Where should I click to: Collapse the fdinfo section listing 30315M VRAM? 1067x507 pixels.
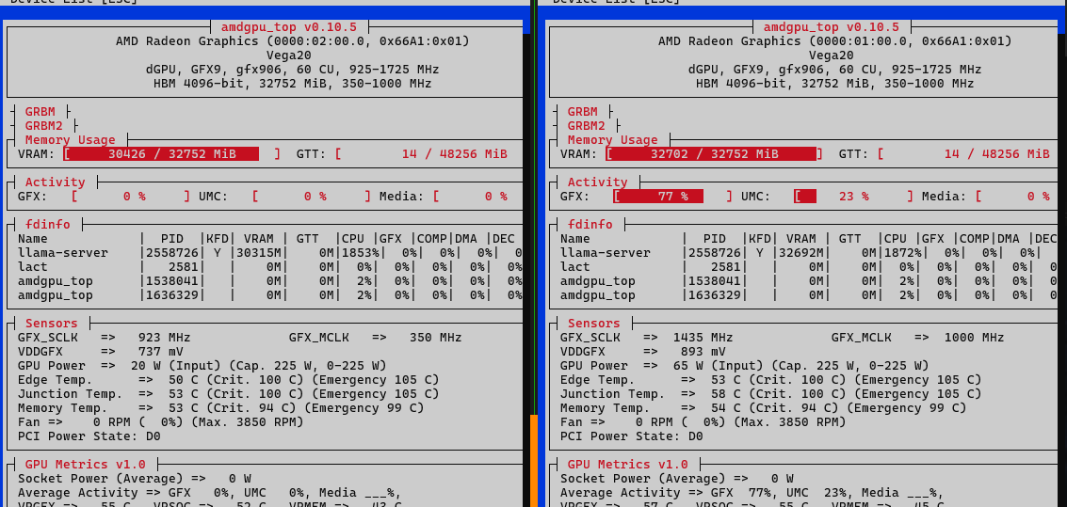[47, 224]
